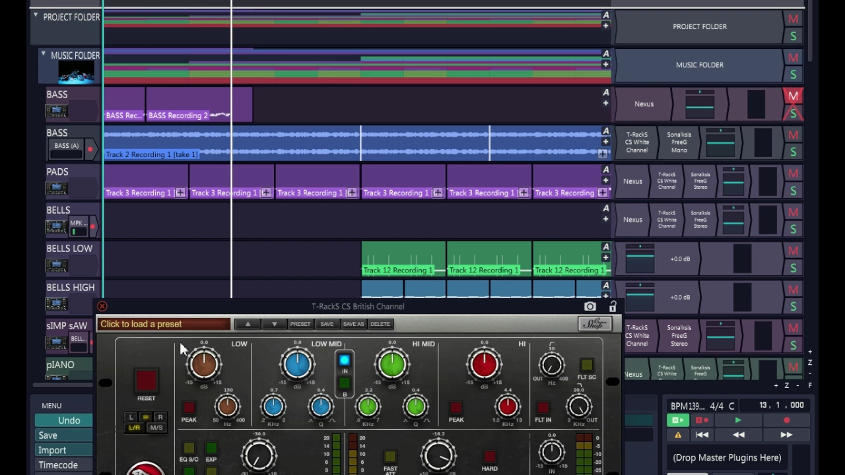
Task: Open Nexus plugin on first BASS track
Action: 644,104
